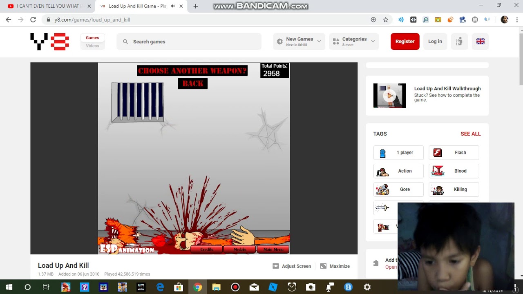The width and height of the screenshot is (523, 294).
Task: Open Load Up And Kill Walkthrough link
Action: tap(447, 89)
